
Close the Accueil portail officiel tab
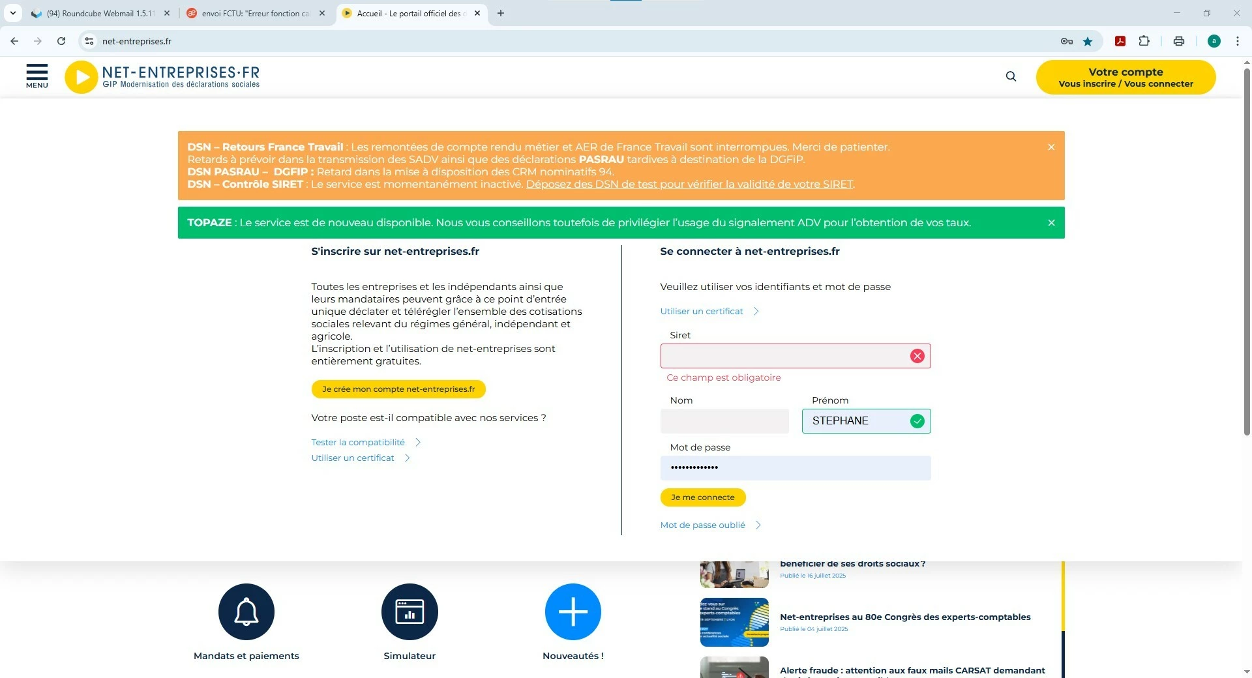click(x=477, y=13)
